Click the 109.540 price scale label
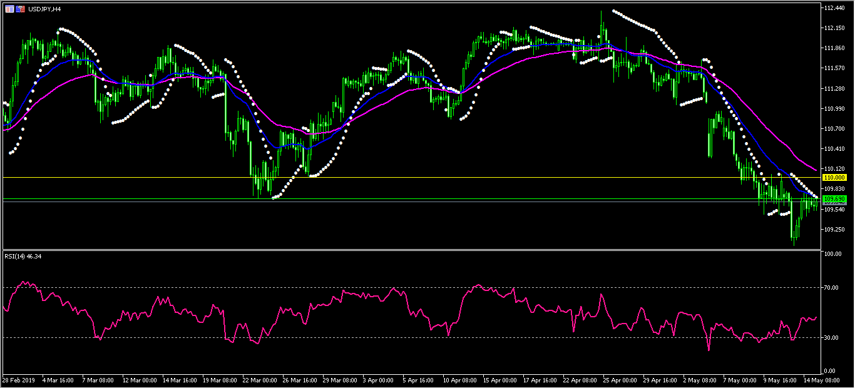This screenshot has width=855, height=388. (x=835, y=210)
